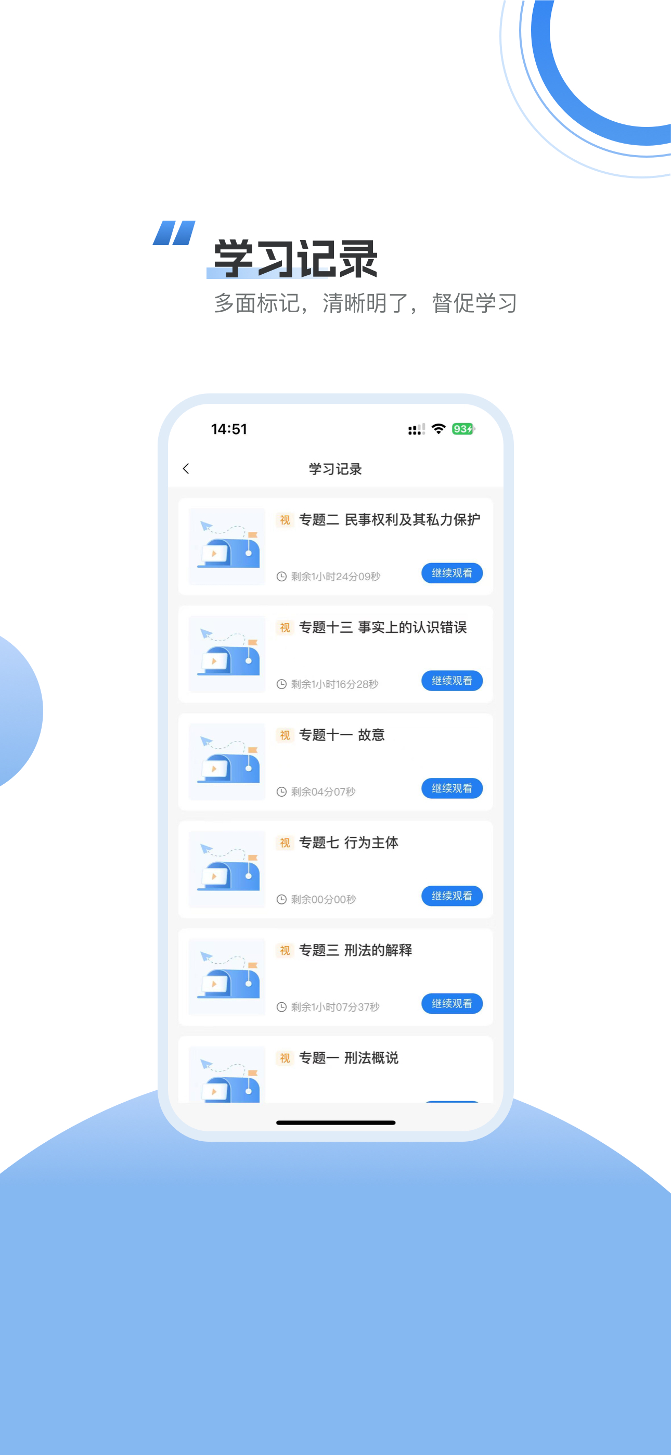Tap the 视 video tag beside 专题二
Viewport: 671px width, 1455px height.
click(285, 520)
